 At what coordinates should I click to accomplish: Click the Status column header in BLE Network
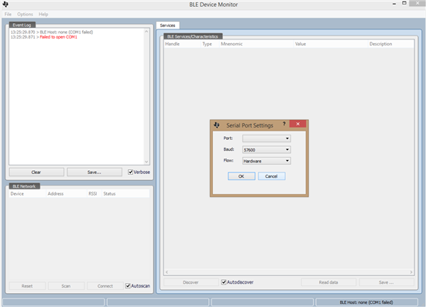pyautogui.click(x=125, y=193)
